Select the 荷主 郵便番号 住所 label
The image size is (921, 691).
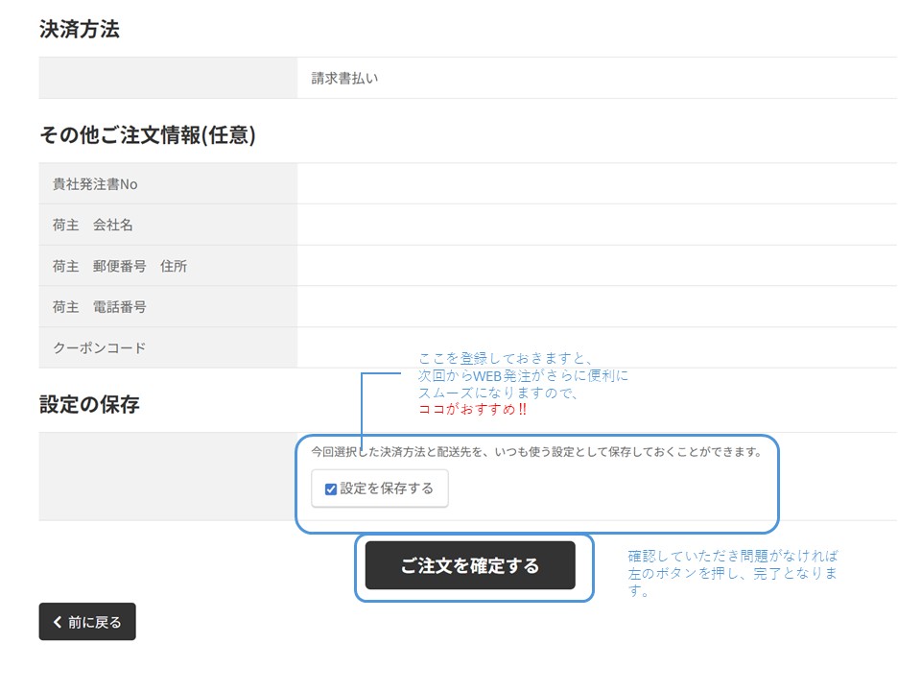point(120,266)
